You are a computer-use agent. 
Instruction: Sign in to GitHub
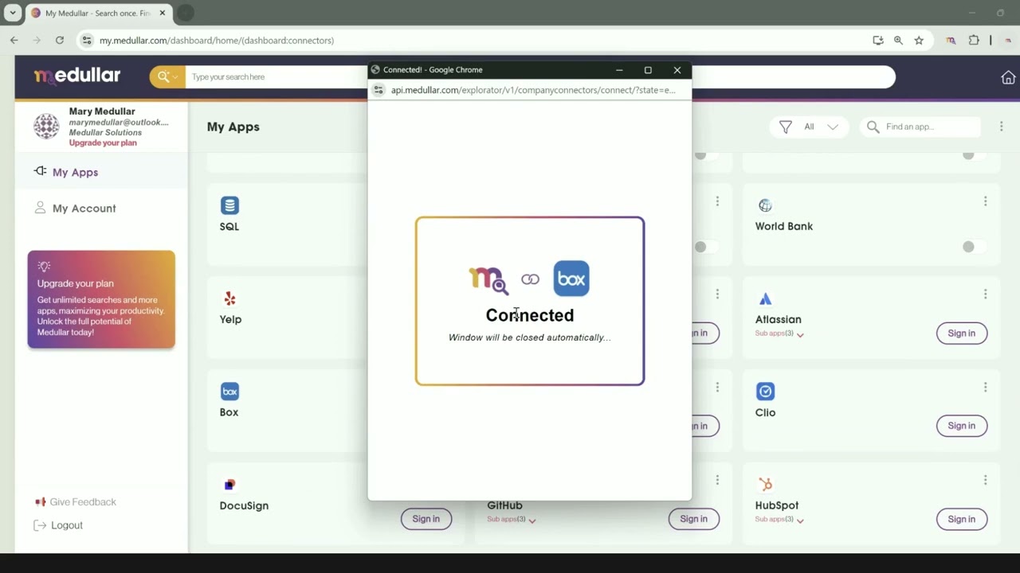click(693, 519)
